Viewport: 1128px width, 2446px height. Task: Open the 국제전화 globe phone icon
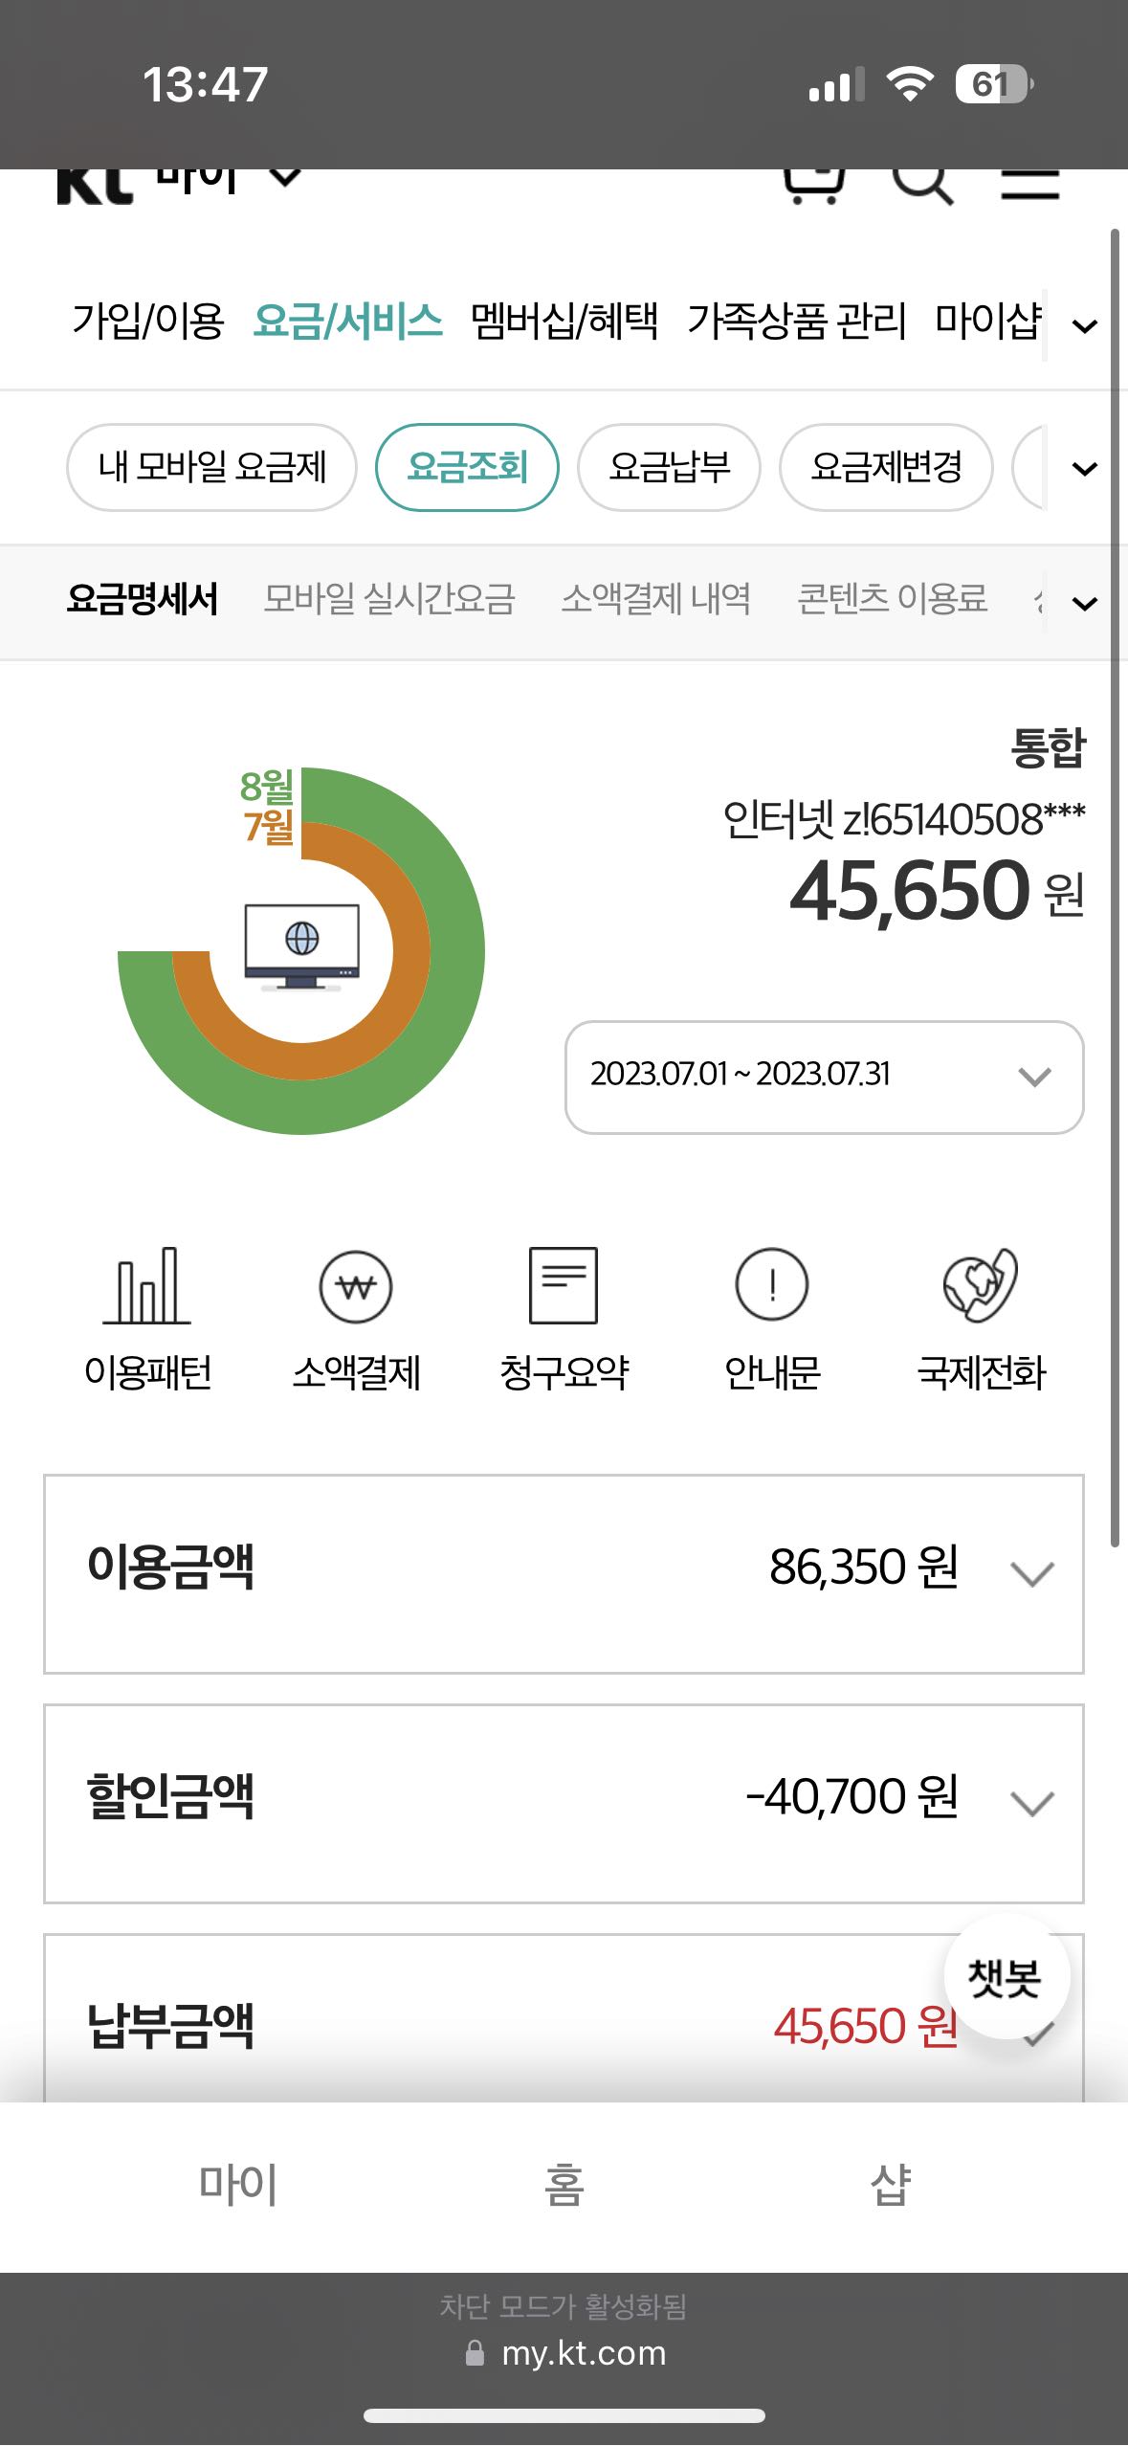[x=981, y=1285]
